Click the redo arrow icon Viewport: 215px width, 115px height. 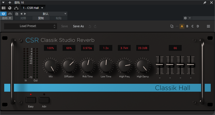tap(95, 26)
